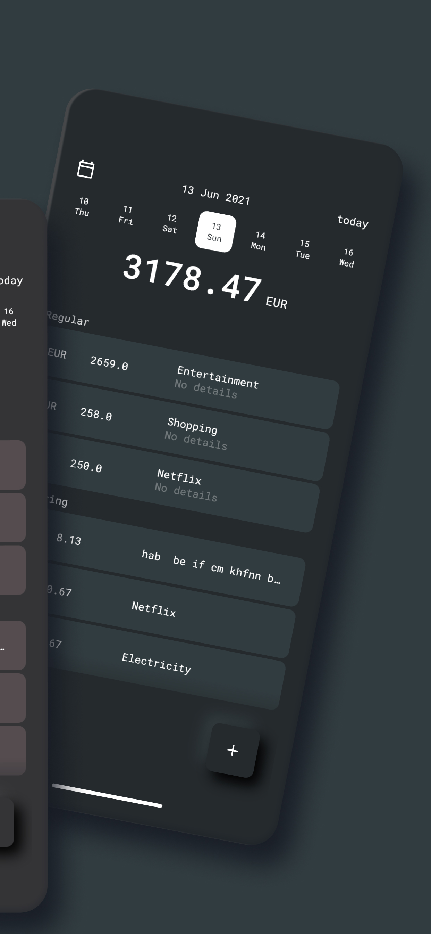
Task: Select day 12 Sat
Action: pyautogui.click(x=171, y=224)
